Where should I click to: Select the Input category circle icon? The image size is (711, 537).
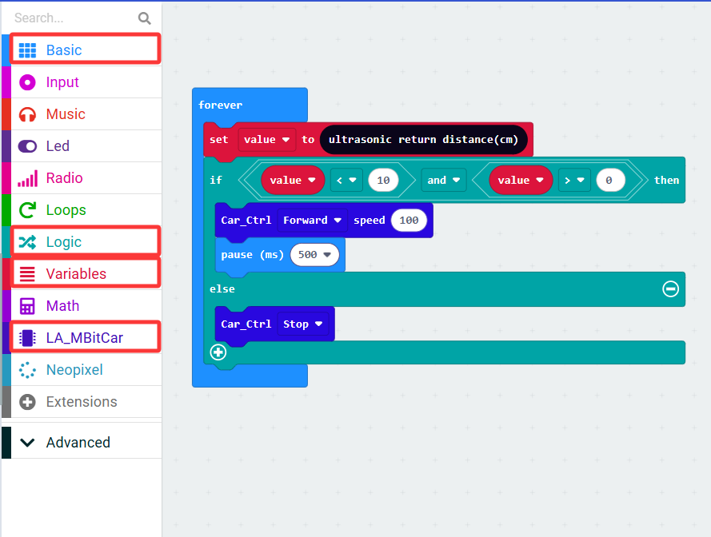(x=27, y=82)
